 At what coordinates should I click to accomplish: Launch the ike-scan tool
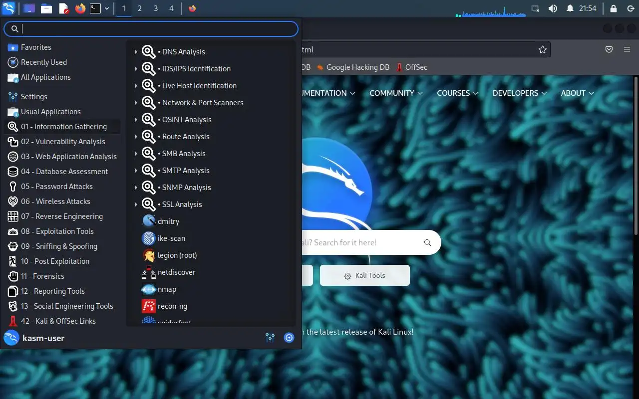[211, 238]
